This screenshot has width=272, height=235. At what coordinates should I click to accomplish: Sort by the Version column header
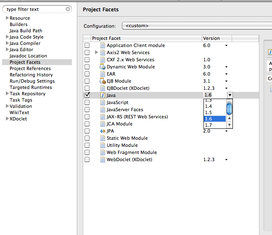(217, 38)
